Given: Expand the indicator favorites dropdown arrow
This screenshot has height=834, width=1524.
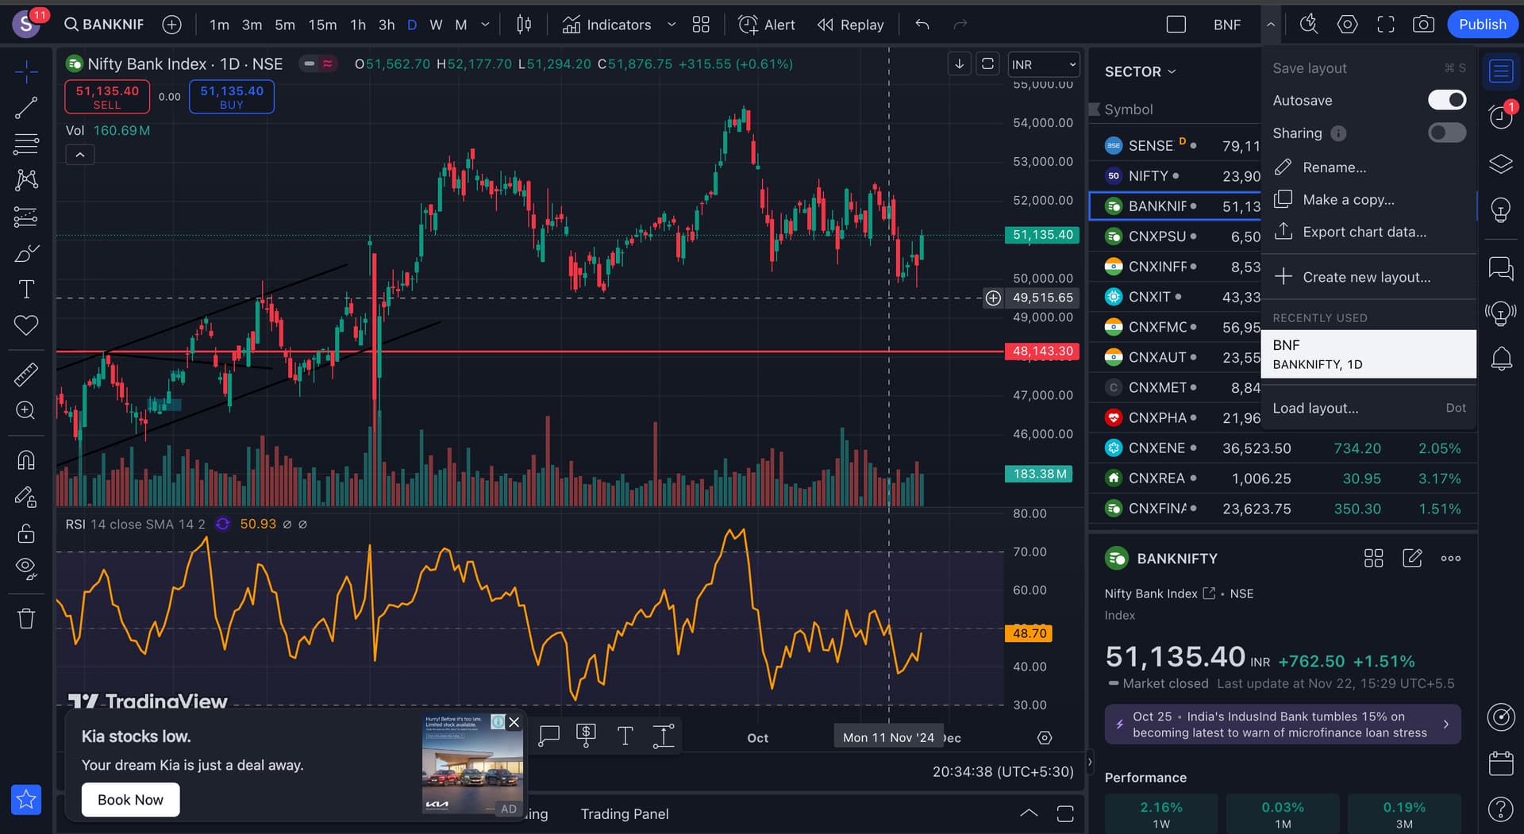Looking at the screenshot, I should point(672,25).
